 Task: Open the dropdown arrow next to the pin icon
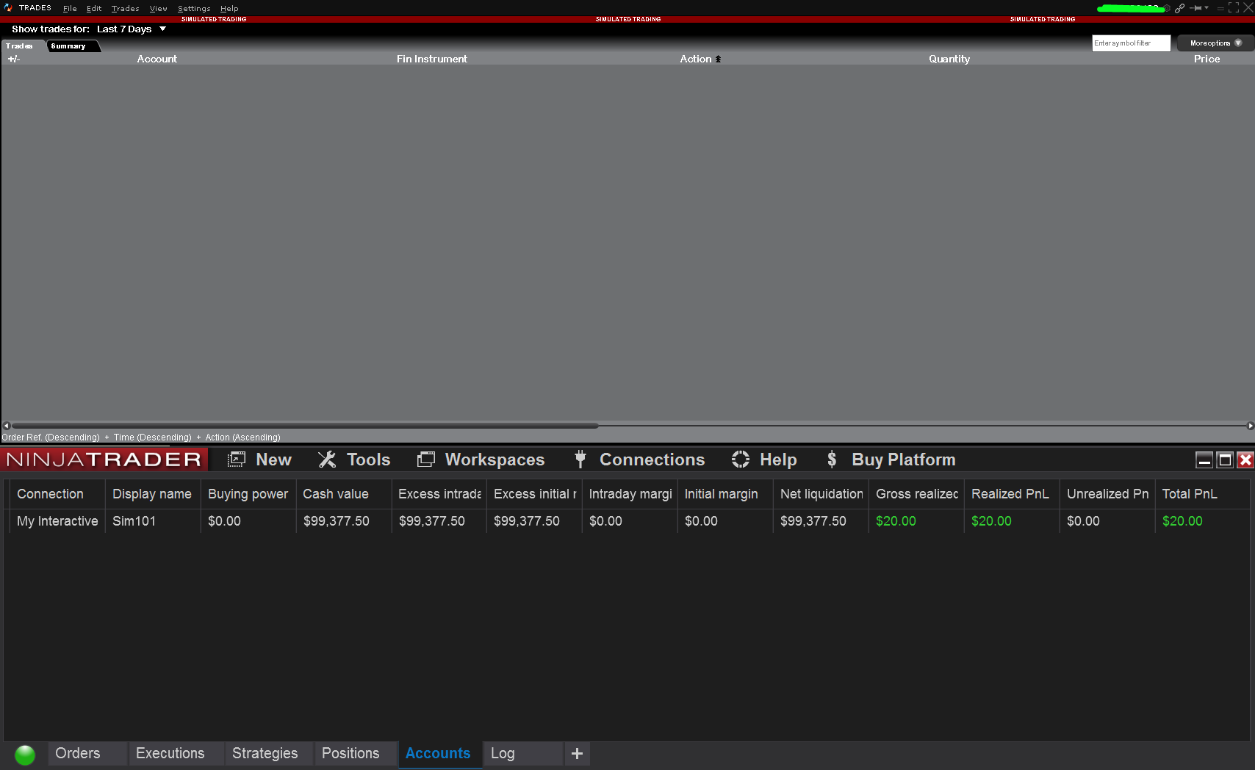[x=1207, y=8]
